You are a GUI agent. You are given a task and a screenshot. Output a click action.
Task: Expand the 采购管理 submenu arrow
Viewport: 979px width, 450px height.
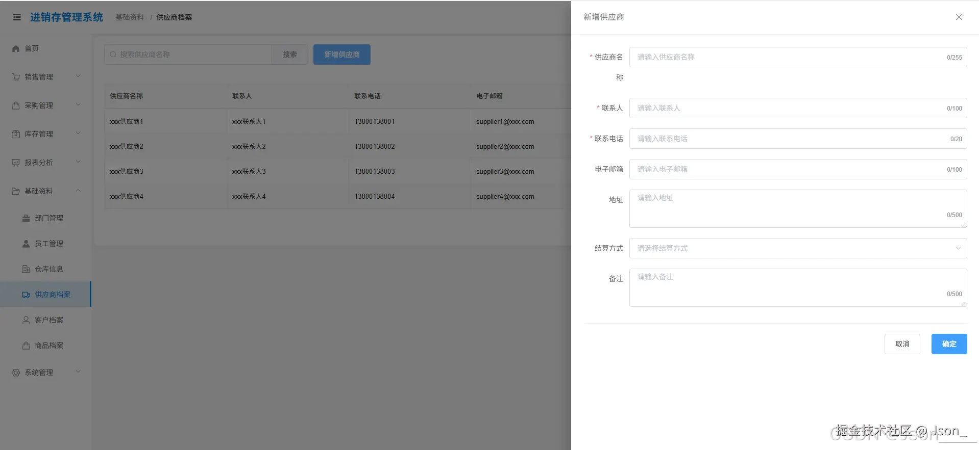tap(78, 105)
